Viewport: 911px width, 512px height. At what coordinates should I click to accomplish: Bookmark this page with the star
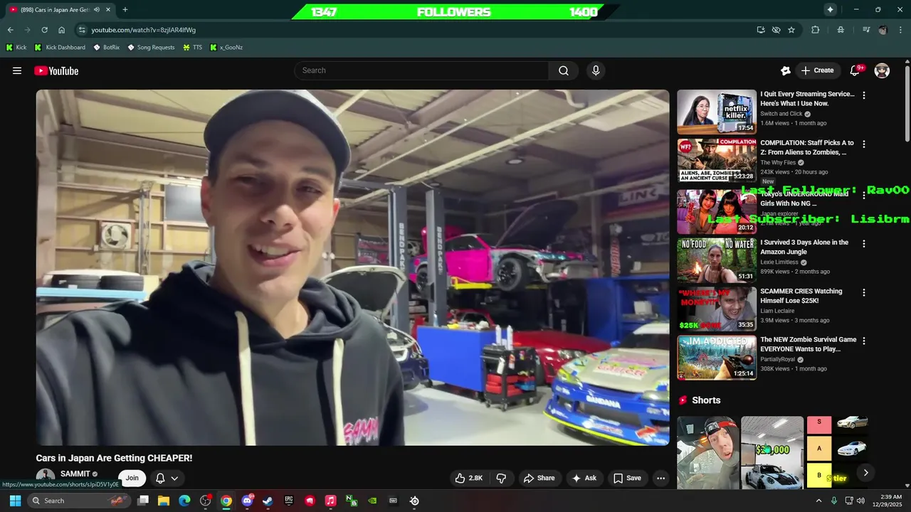click(791, 30)
